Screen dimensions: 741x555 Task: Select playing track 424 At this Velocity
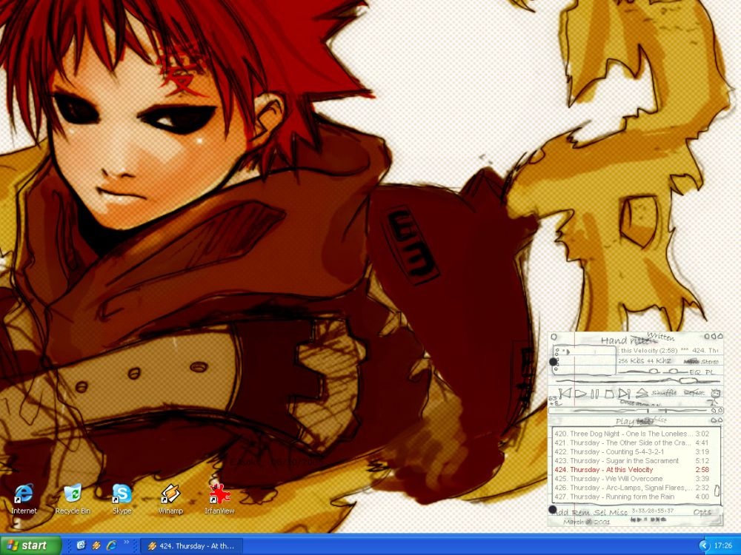[x=632, y=470]
